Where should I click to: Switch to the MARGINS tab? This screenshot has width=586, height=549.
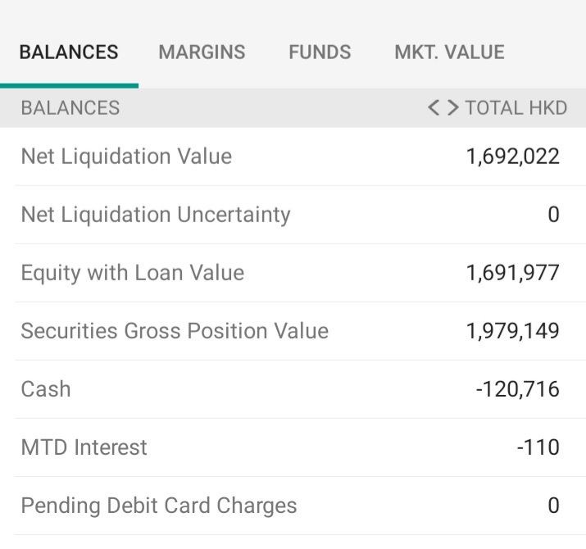(202, 52)
